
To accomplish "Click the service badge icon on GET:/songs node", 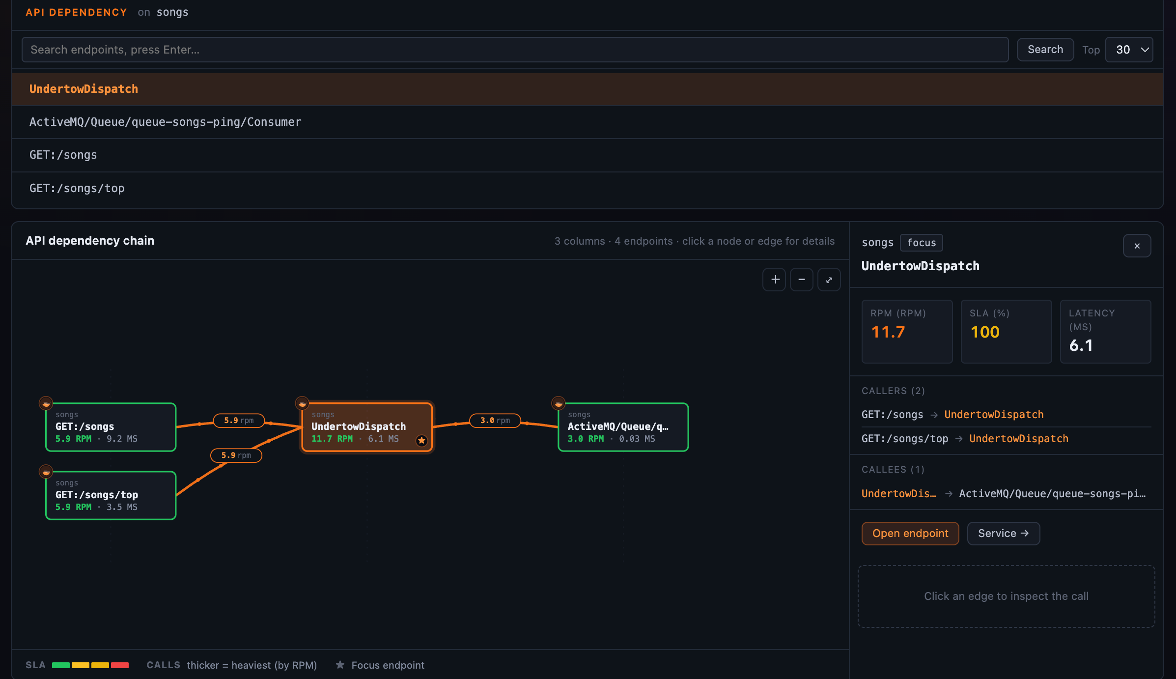I will click(46, 403).
